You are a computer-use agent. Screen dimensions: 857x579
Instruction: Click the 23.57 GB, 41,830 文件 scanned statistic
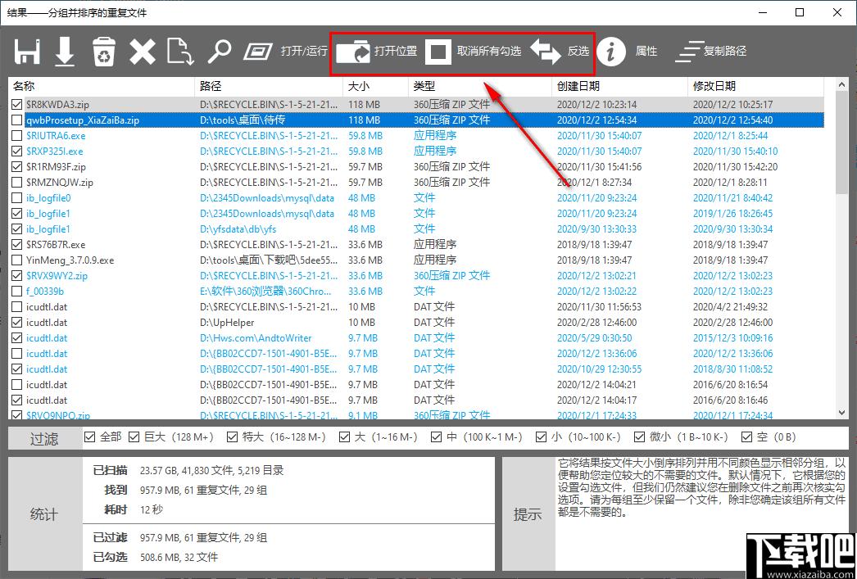tap(212, 470)
